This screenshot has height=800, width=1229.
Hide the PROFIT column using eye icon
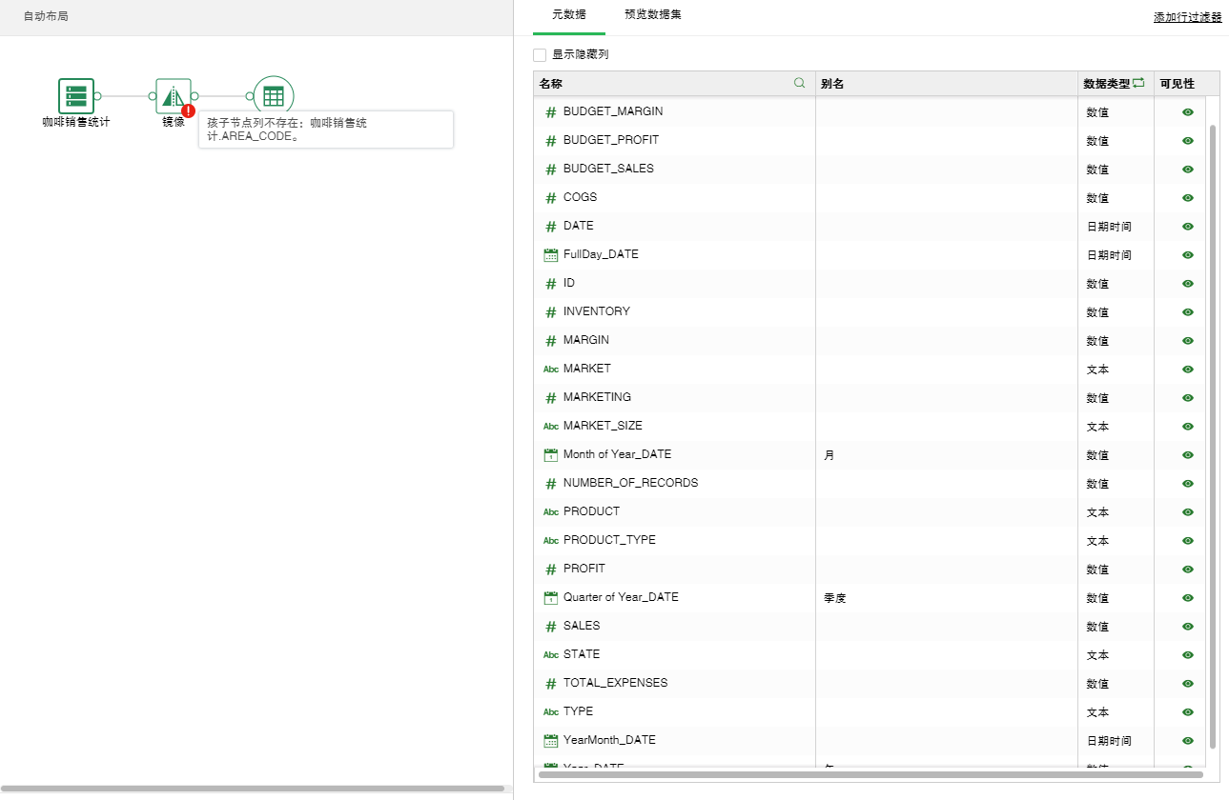(x=1187, y=570)
